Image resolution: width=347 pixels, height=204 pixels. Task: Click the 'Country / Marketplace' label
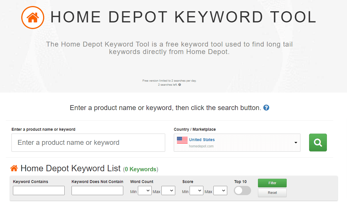coord(195,129)
